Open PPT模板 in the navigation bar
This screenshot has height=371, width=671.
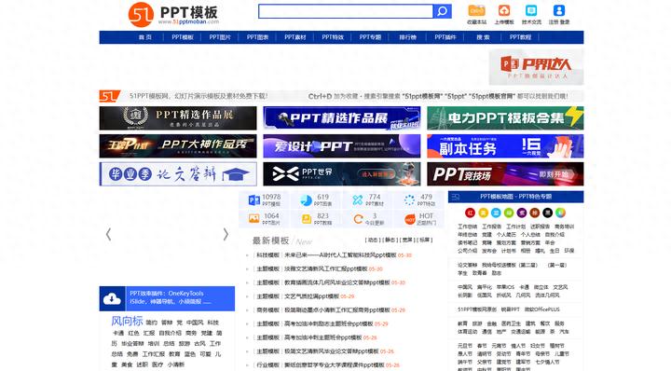coord(183,37)
